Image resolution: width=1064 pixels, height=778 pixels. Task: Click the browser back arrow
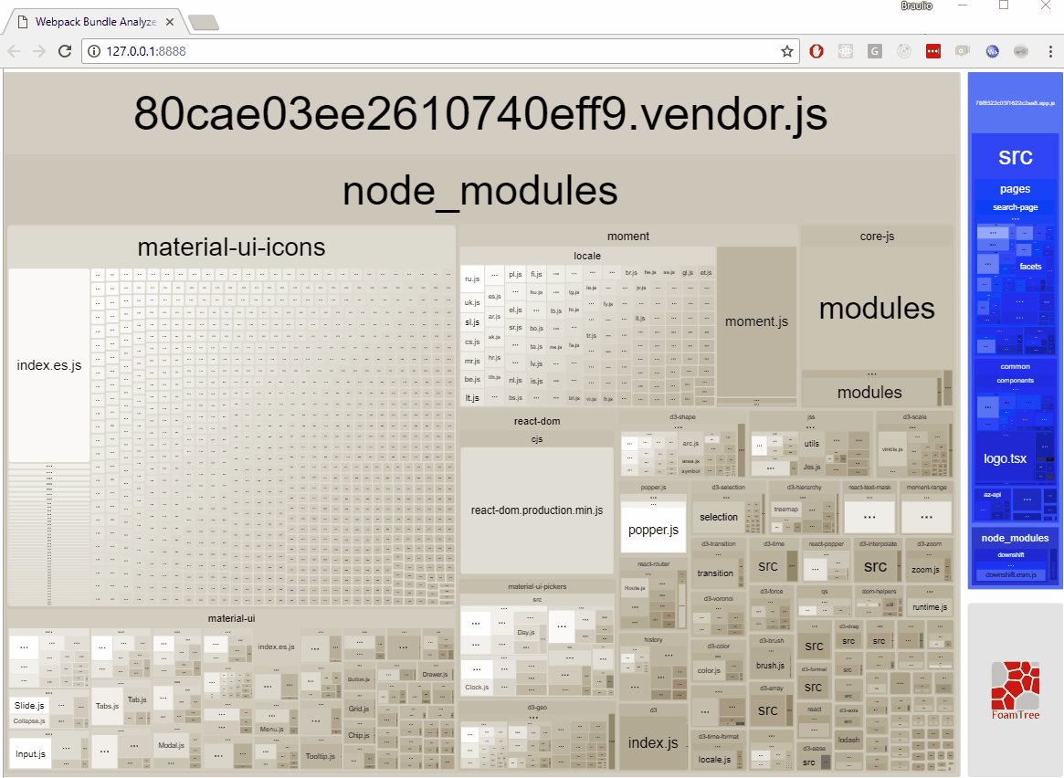click(14, 51)
